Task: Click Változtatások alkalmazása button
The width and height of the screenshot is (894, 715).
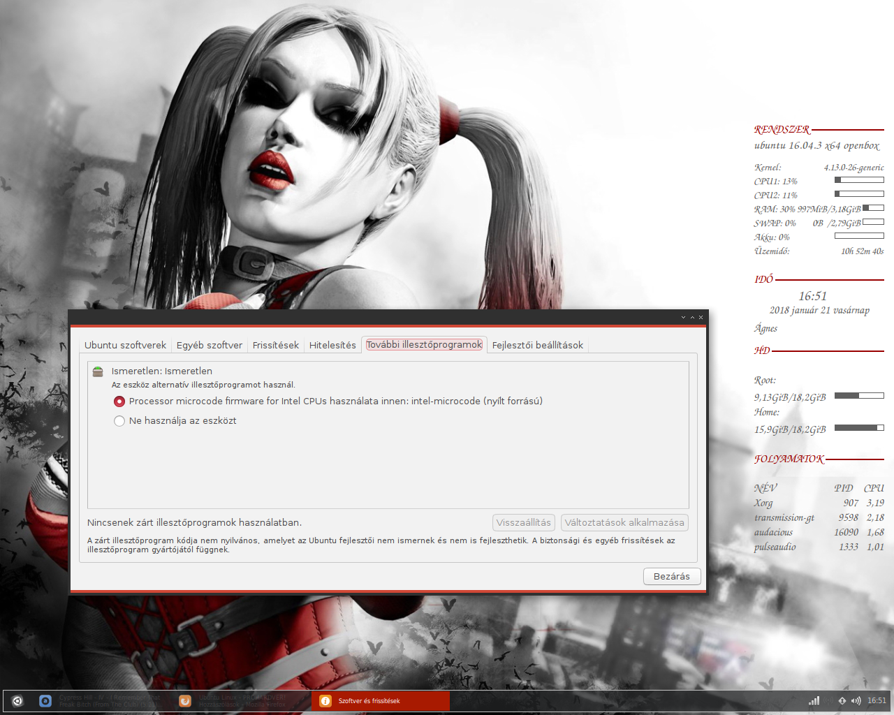Action: pyautogui.click(x=624, y=522)
